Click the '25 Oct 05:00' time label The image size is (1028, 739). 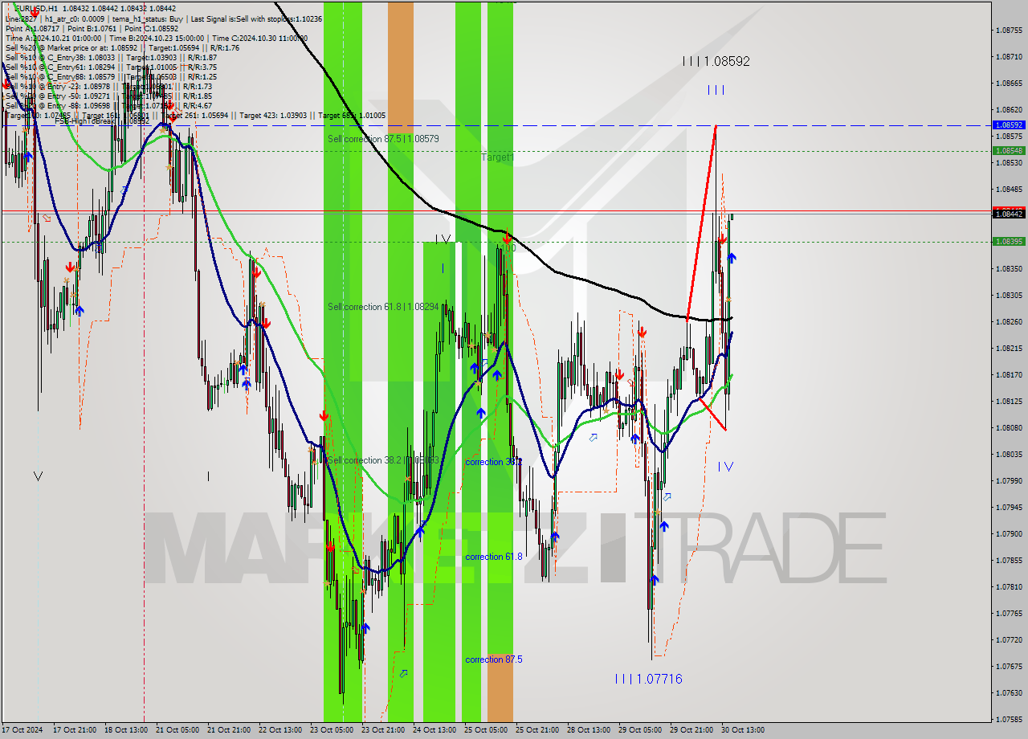tap(485, 730)
